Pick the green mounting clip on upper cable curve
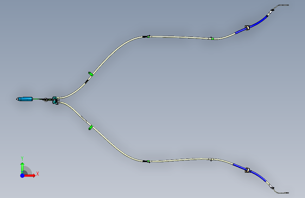The height and width of the screenshot is (198, 305). pyautogui.click(x=91, y=74)
